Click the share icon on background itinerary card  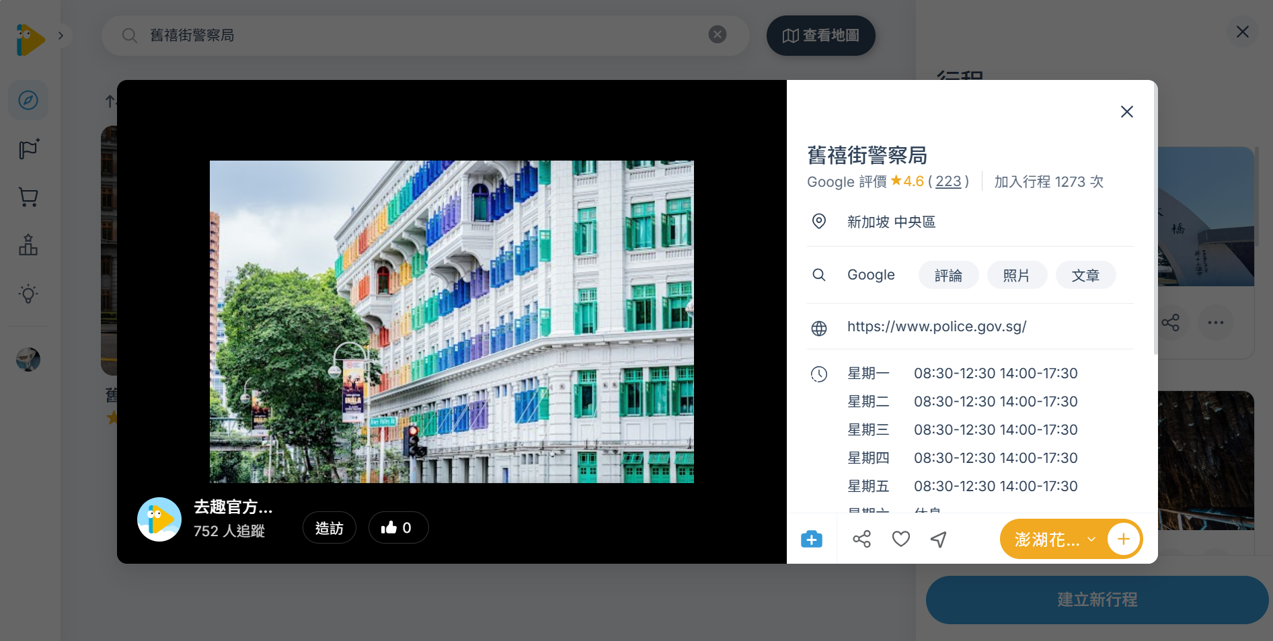point(1171,323)
